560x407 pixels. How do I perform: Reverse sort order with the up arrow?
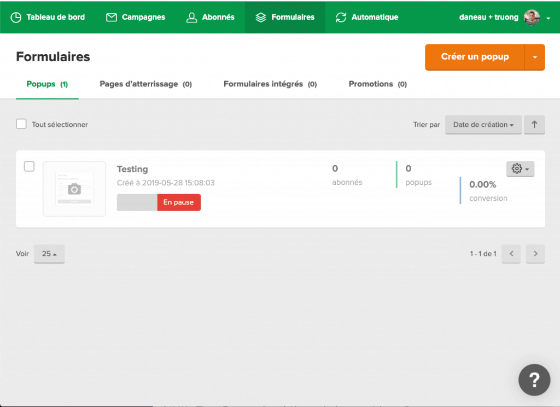tap(534, 125)
